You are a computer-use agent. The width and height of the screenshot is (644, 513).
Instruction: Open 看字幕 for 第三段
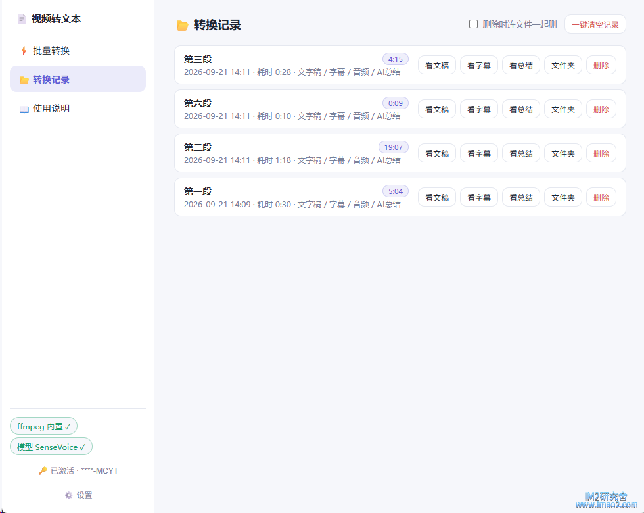[x=479, y=65]
